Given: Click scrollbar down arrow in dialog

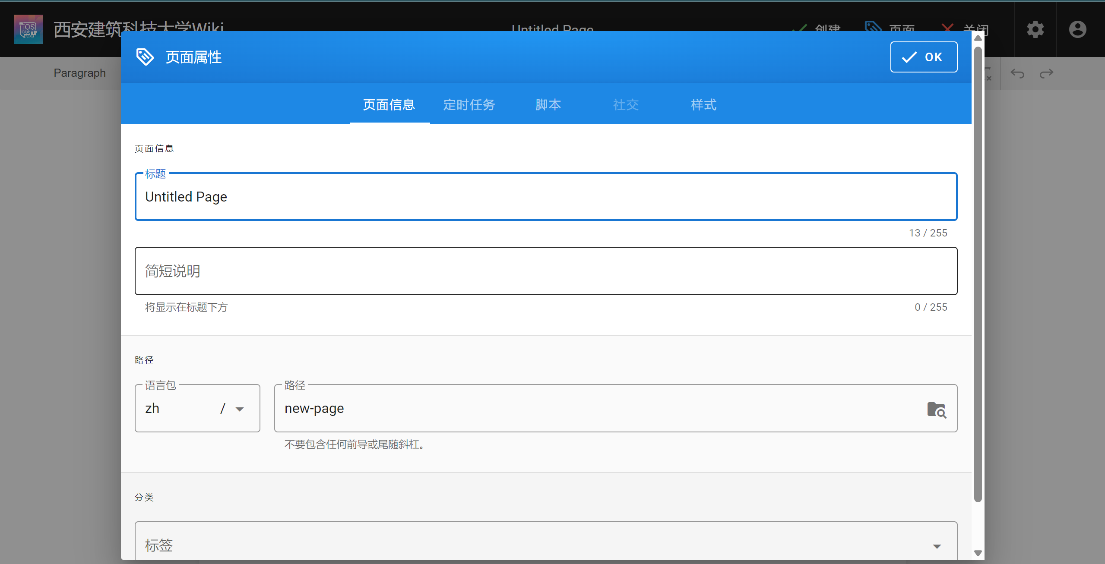Looking at the screenshot, I should pyautogui.click(x=978, y=553).
